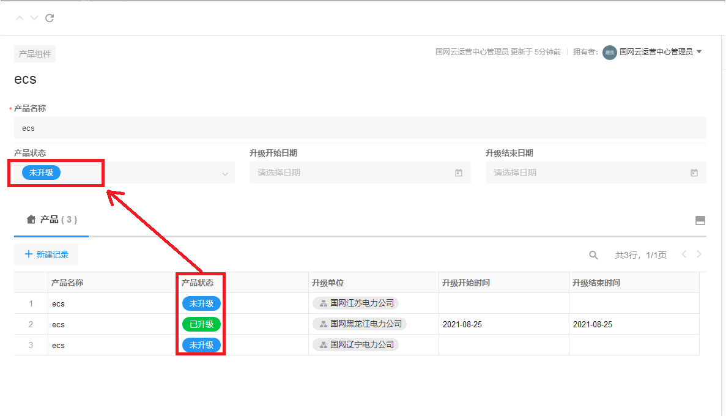
Task: Click the 新建记录 button
Action: [x=46, y=254]
